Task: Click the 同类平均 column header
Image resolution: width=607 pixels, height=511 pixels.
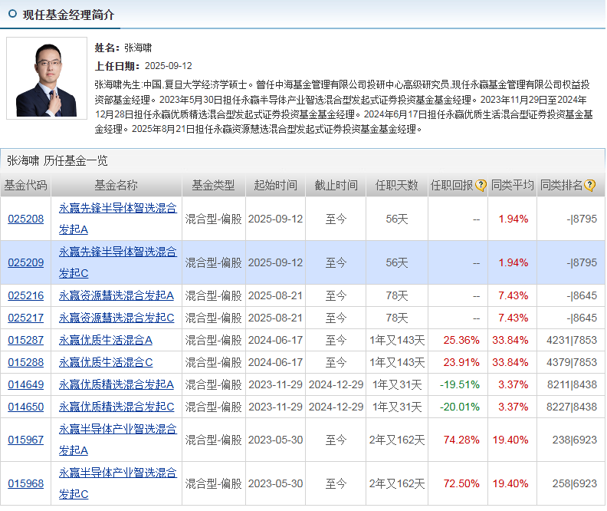Action: 512,186
